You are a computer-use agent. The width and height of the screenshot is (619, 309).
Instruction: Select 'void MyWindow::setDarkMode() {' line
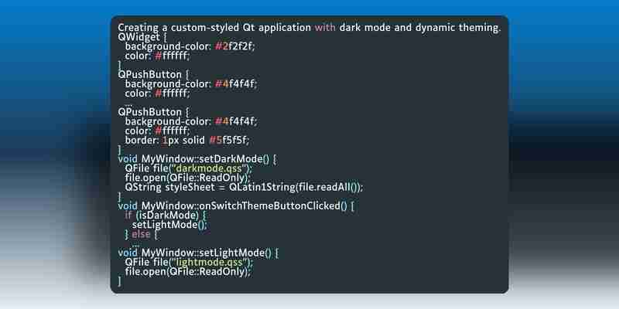(x=197, y=159)
